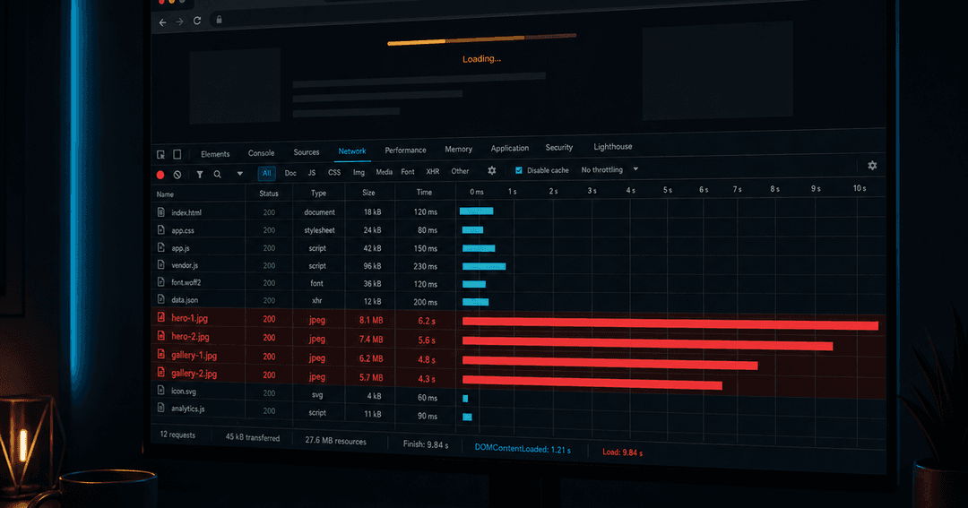
Task: Click the red waterfall bar for gallery-2.jpg
Action: 592,383
